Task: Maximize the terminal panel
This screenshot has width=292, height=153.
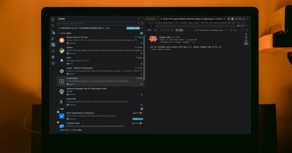Action: pos(243,30)
